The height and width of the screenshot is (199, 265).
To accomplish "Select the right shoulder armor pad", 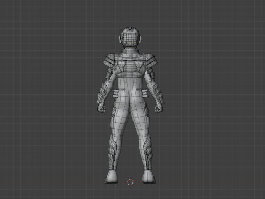I will (152, 60).
